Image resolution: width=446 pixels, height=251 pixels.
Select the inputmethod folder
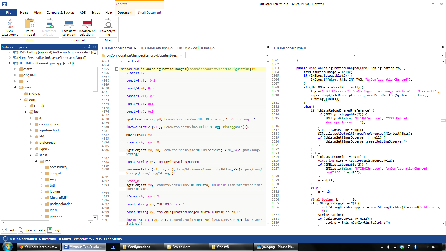(x=49, y=130)
